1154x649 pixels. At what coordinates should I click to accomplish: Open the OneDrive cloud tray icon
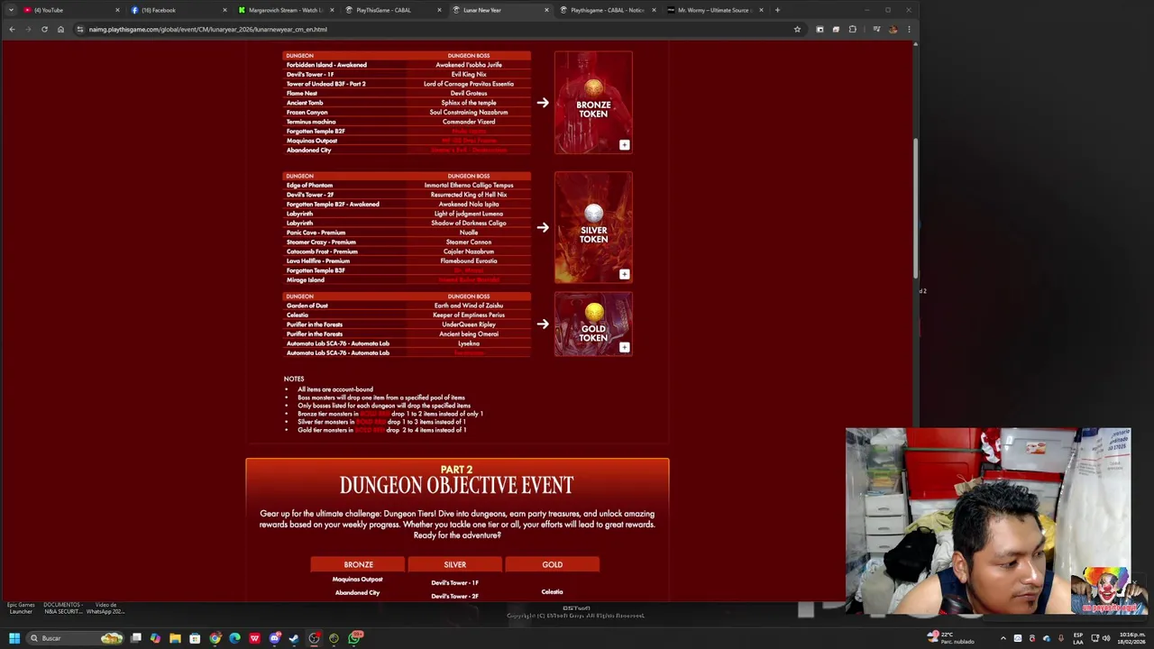pyautogui.click(x=1047, y=638)
